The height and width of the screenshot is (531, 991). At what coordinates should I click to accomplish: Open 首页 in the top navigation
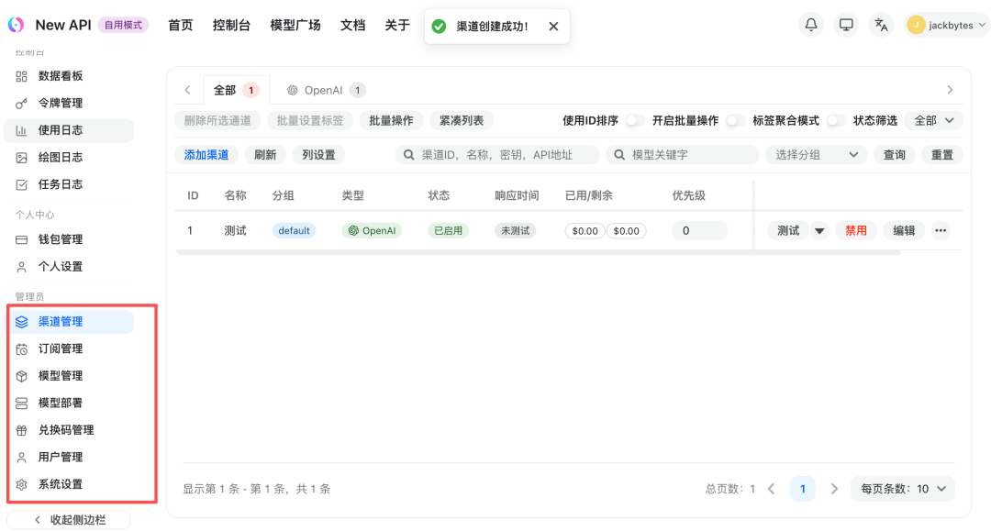180,26
